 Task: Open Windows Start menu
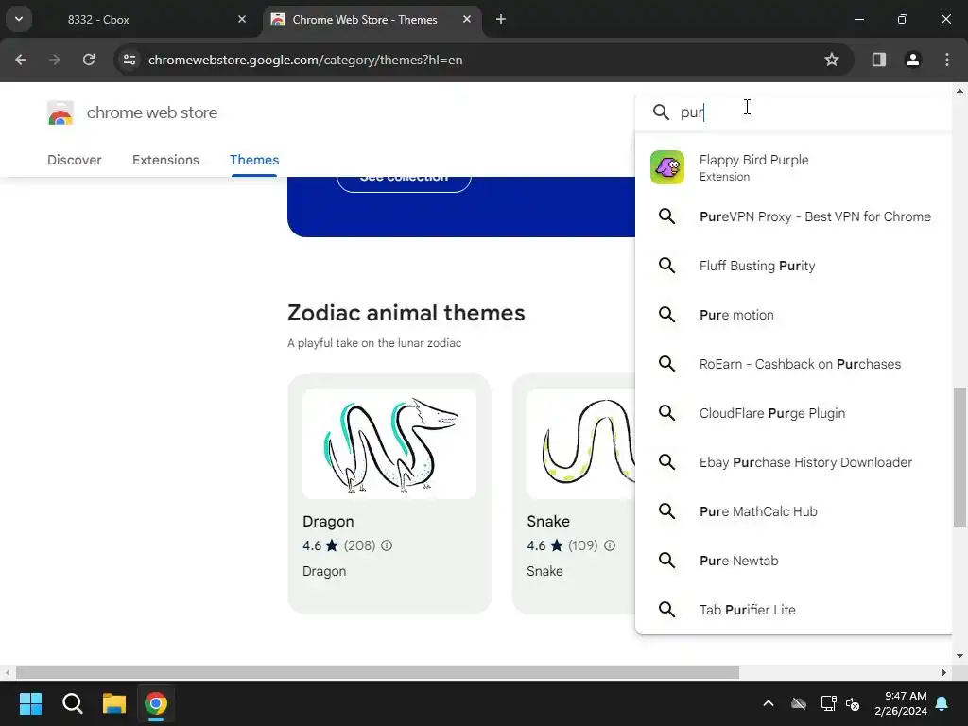30,703
